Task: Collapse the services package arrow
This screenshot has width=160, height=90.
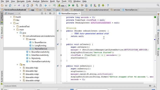Action: (x=24, y=39)
